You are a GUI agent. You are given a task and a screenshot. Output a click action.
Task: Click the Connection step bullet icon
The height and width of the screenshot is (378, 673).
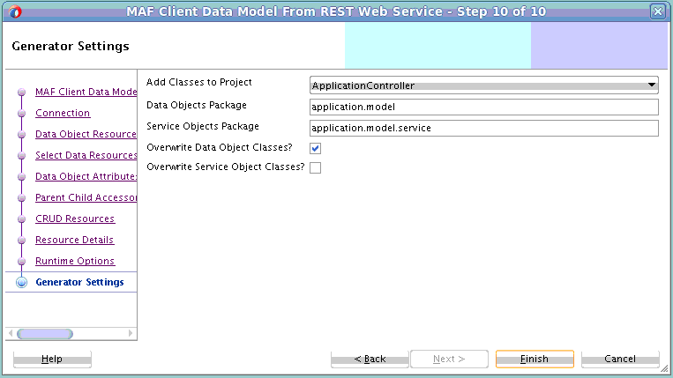click(21, 113)
